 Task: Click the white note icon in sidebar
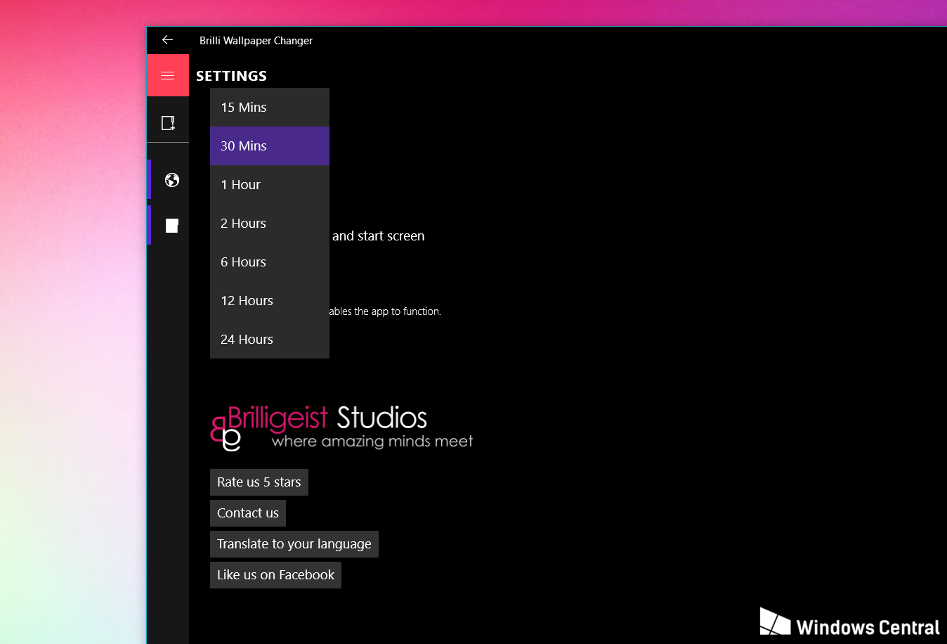[x=171, y=225]
